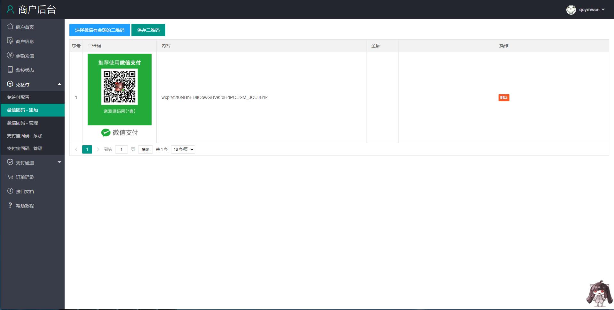This screenshot has width=614, height=310.
Task: Open the qcymwcn avatar image
Action: pyautogui.click(x=571, y=10)
